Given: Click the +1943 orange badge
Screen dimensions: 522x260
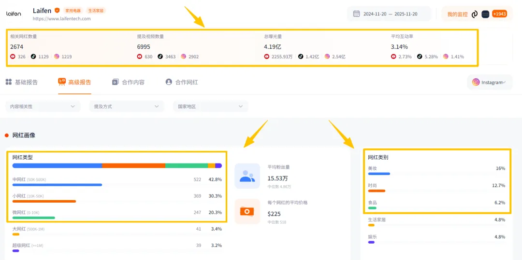Looking at the screenshot, I should coord(499,14).
